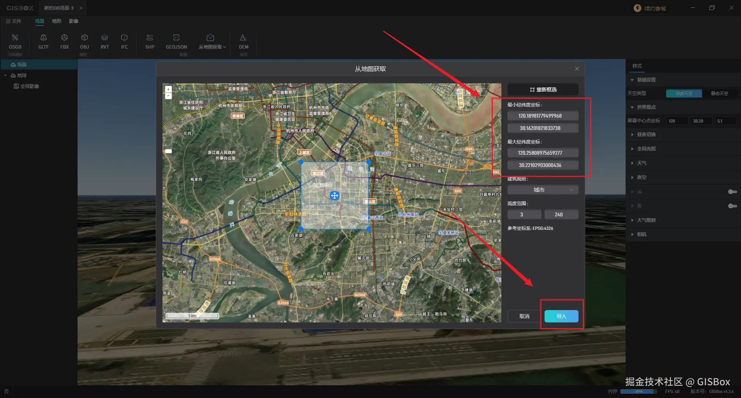Viewport: 741px width, 398px height.
Task: Click the lightning icon next to 续约套餐
Action: [x=638, y=8]
